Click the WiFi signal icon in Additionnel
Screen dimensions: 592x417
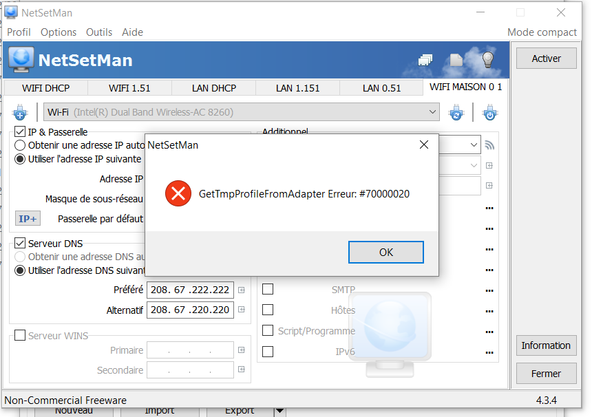489,145
